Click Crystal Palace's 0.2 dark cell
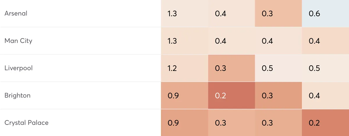 (x=325, y=123)
